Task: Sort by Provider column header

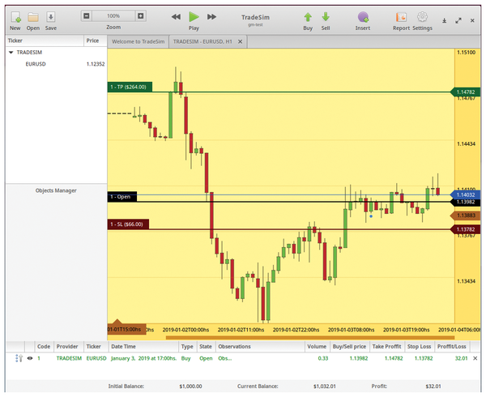Action: coord(67,347)
